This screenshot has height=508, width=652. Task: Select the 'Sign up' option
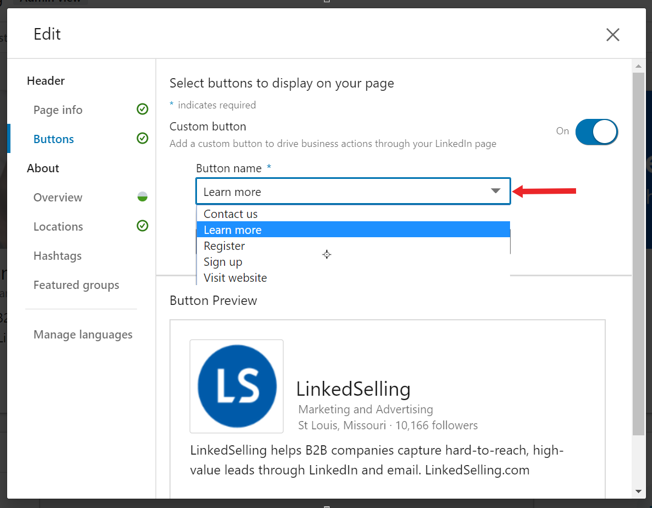[x=353, y=261]
